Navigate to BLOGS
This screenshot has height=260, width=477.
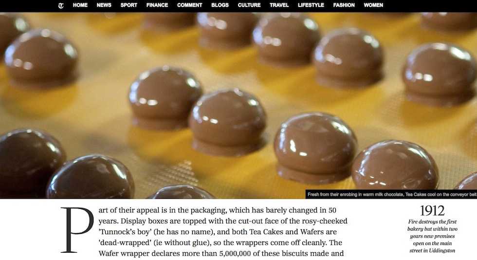pyautogui.click(x=220, y=5)
